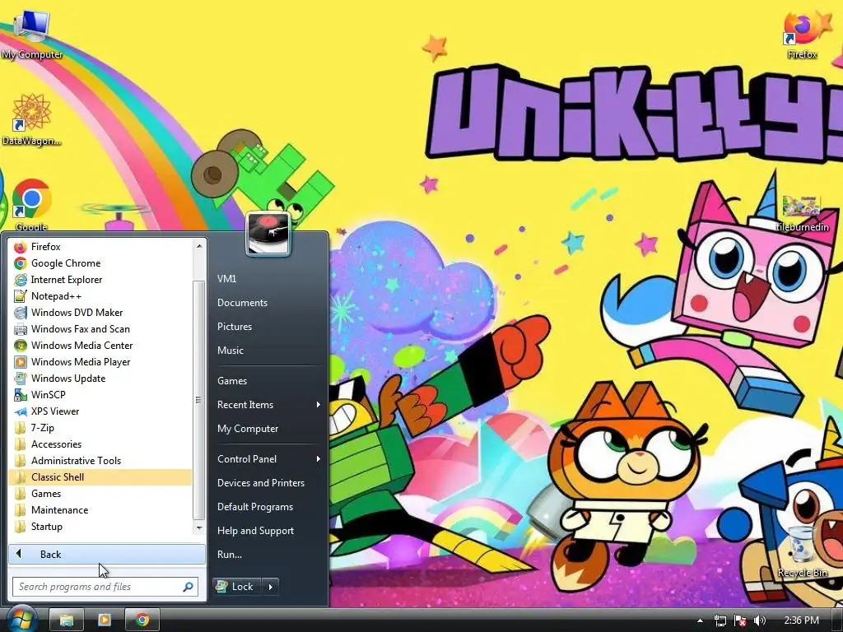This screenshot has height=632, width=843.
Task: Expand the 7-Zip folder
Action: pyautogui.click(x=100, y=428)
